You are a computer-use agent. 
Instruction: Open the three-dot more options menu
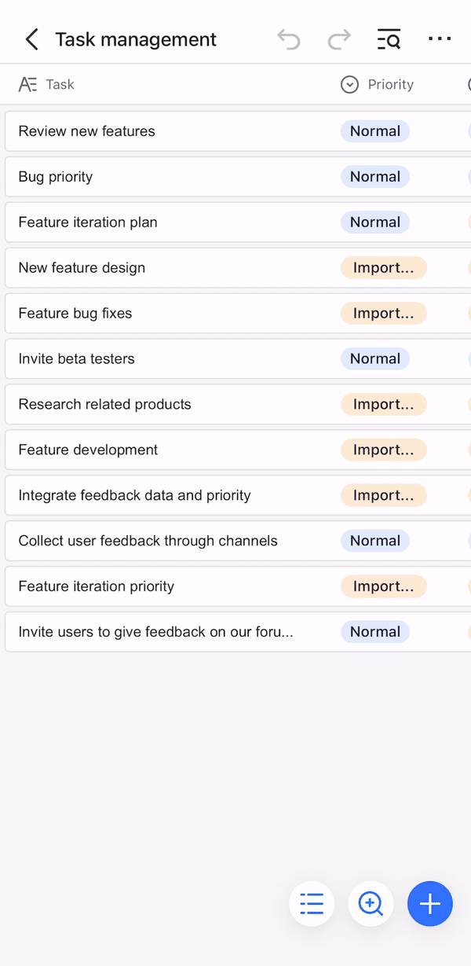click(x=440, y=39)
